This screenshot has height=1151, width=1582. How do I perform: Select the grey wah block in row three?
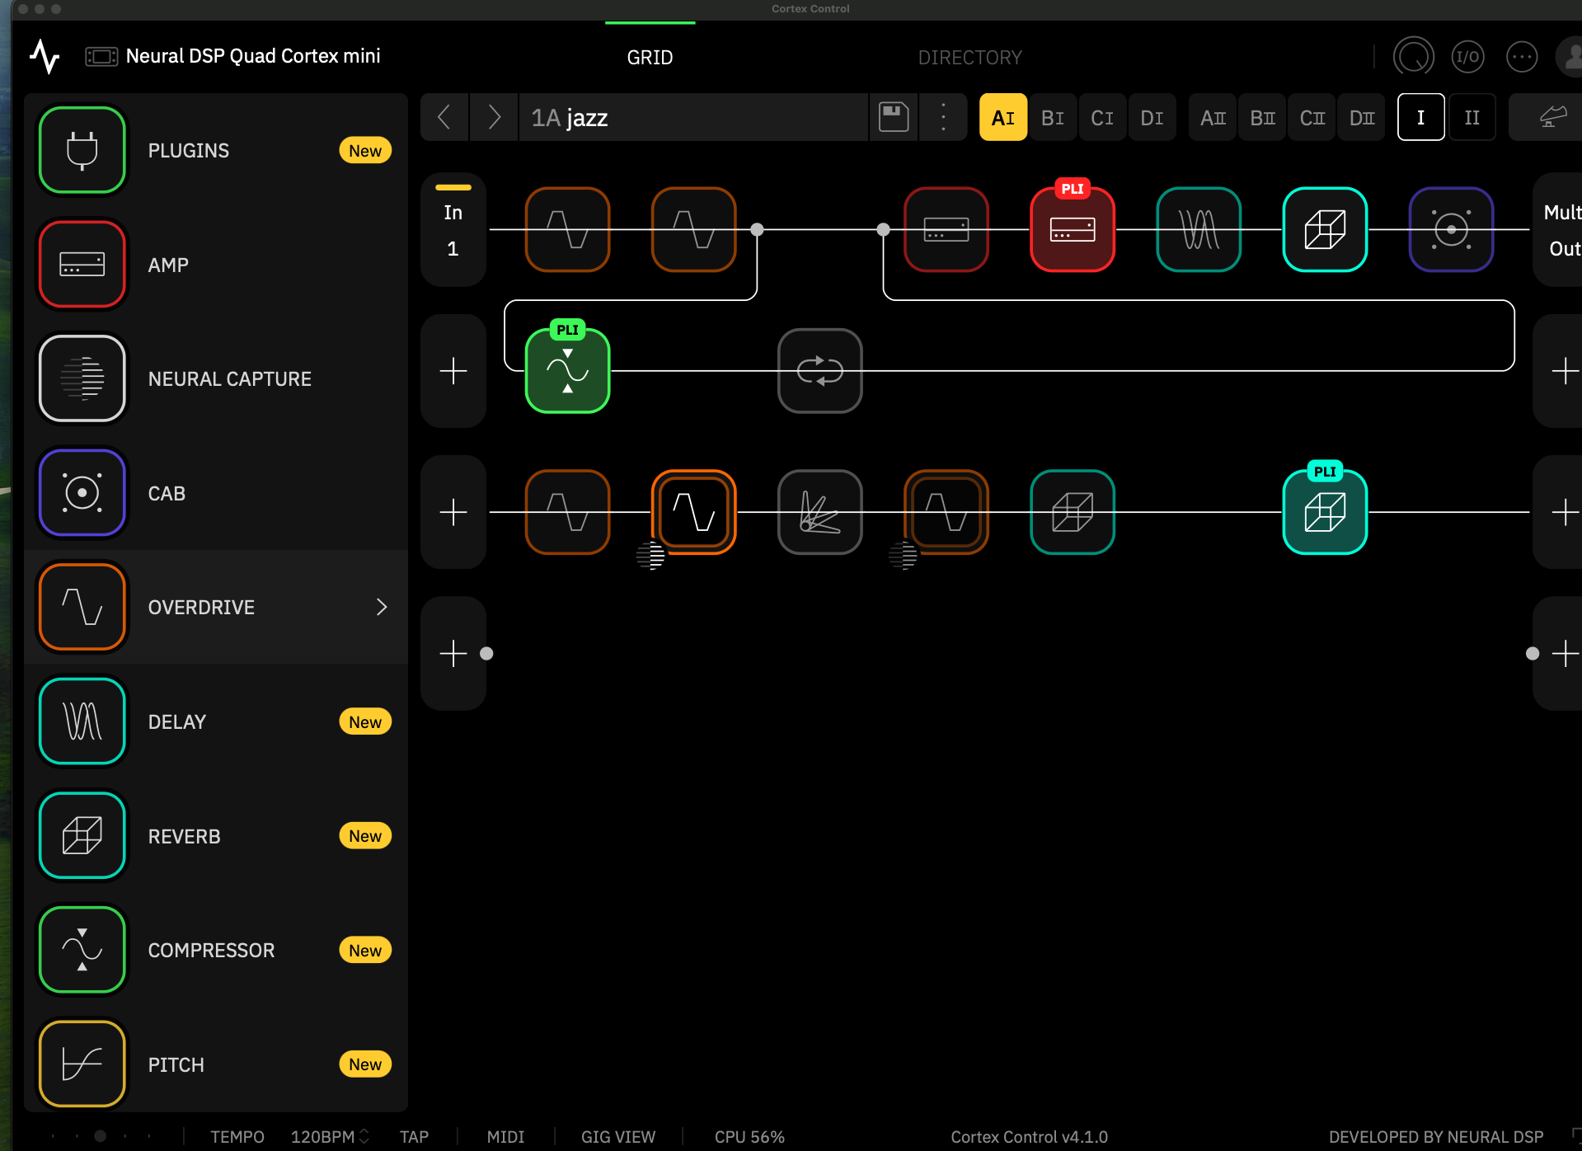point(820,512)
